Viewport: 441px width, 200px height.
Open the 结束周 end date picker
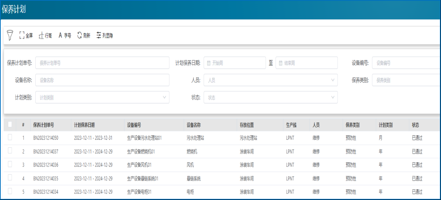click(x=306, y=63)
